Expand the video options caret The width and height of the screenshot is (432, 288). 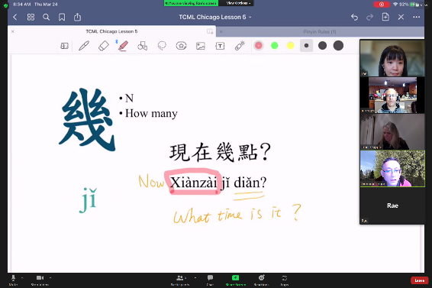click(x=50, y=278)
